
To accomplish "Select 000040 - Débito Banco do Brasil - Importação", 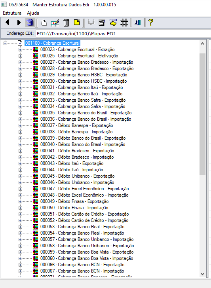I will [x=83, y=144].
